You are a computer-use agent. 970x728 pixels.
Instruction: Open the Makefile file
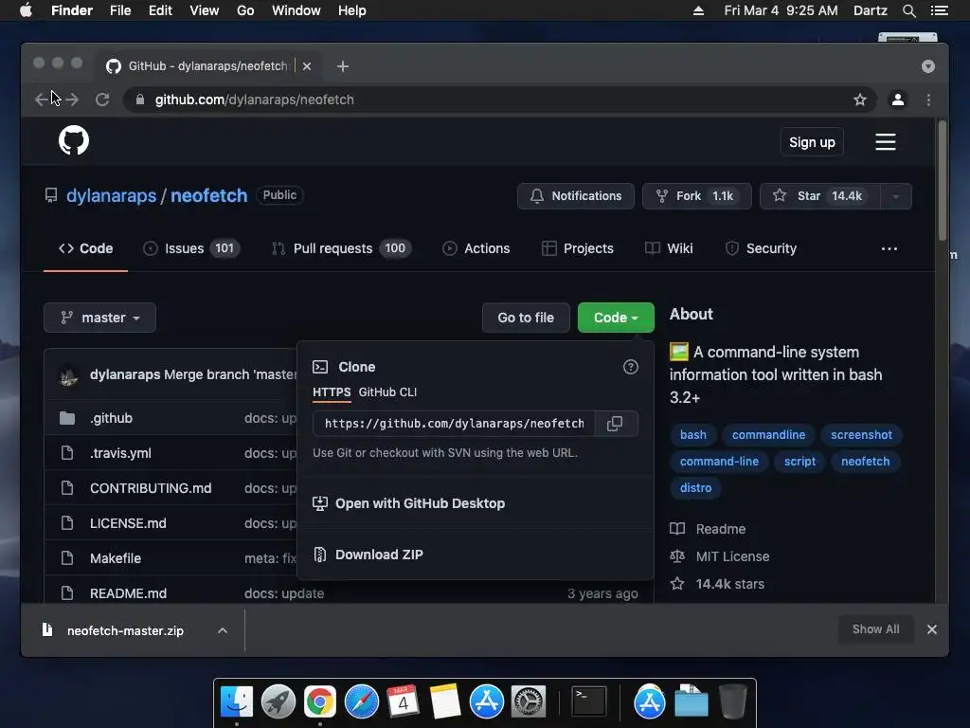click(x=116, y=558)
